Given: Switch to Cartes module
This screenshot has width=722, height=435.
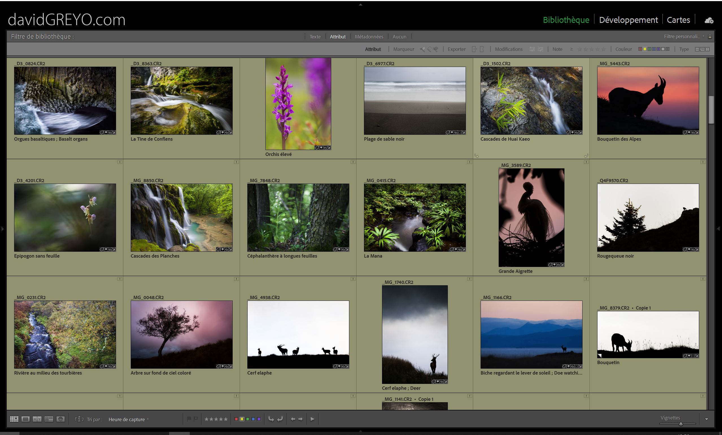Looking at the screenshot, I should (678, 20).
